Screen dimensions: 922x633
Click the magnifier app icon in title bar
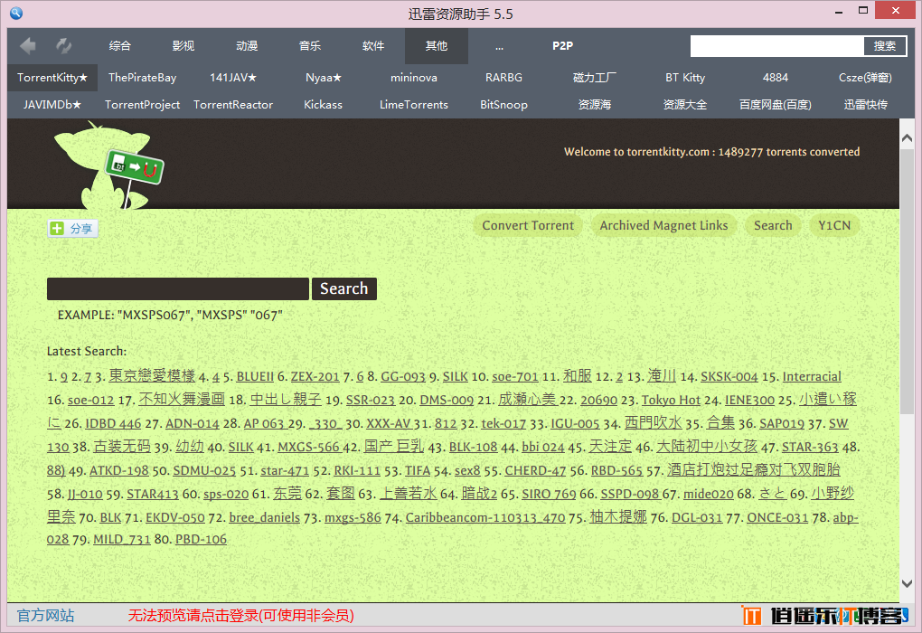point(16,13)
